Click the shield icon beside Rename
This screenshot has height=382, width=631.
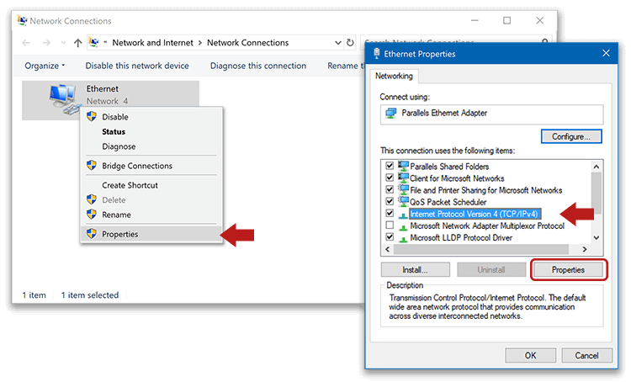click(x=92, y=215)
